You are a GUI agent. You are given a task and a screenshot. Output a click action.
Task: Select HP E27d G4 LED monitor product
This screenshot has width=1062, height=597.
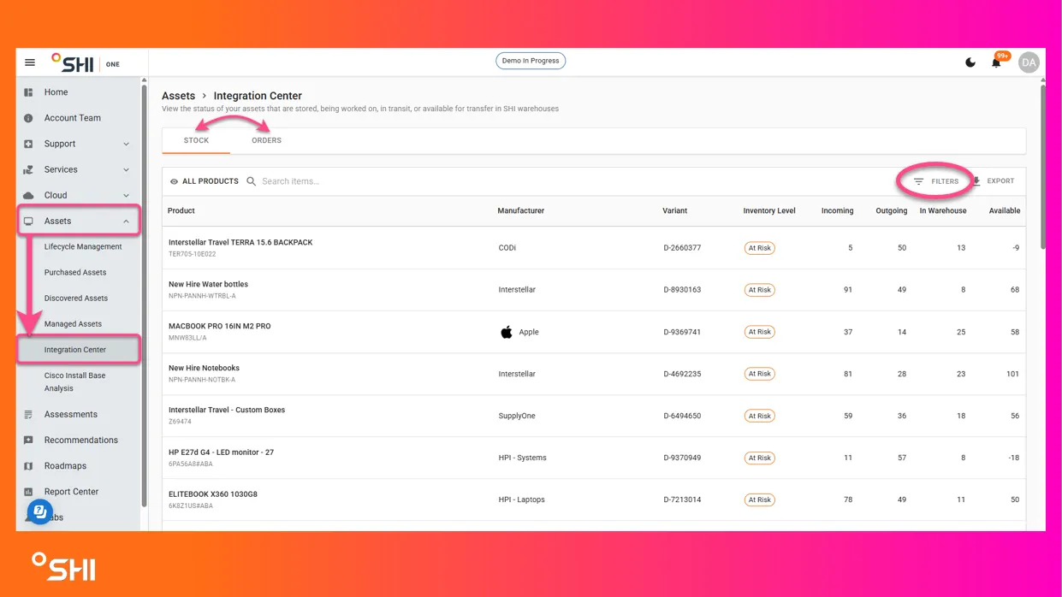pos(221,452)
